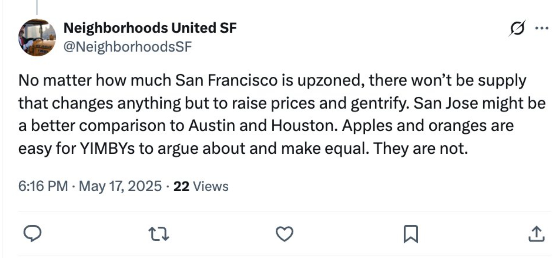The width and height of the screenshot is (555, 258).
Task: Click the thread connector line above avatar
Action: pyautogui.click(x=37, y=8)
